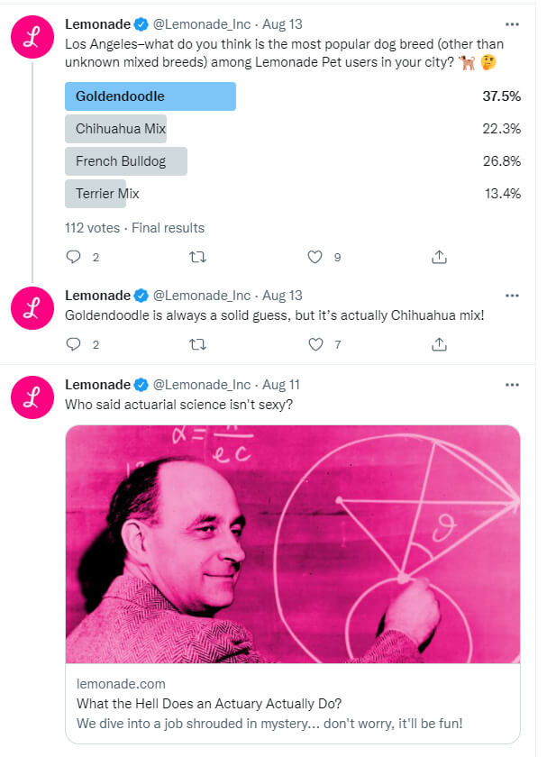Share the Chihuahua mix answer tweet
Image resolution: width=556 pixels, height=757 pixels.
pos(439,344)
